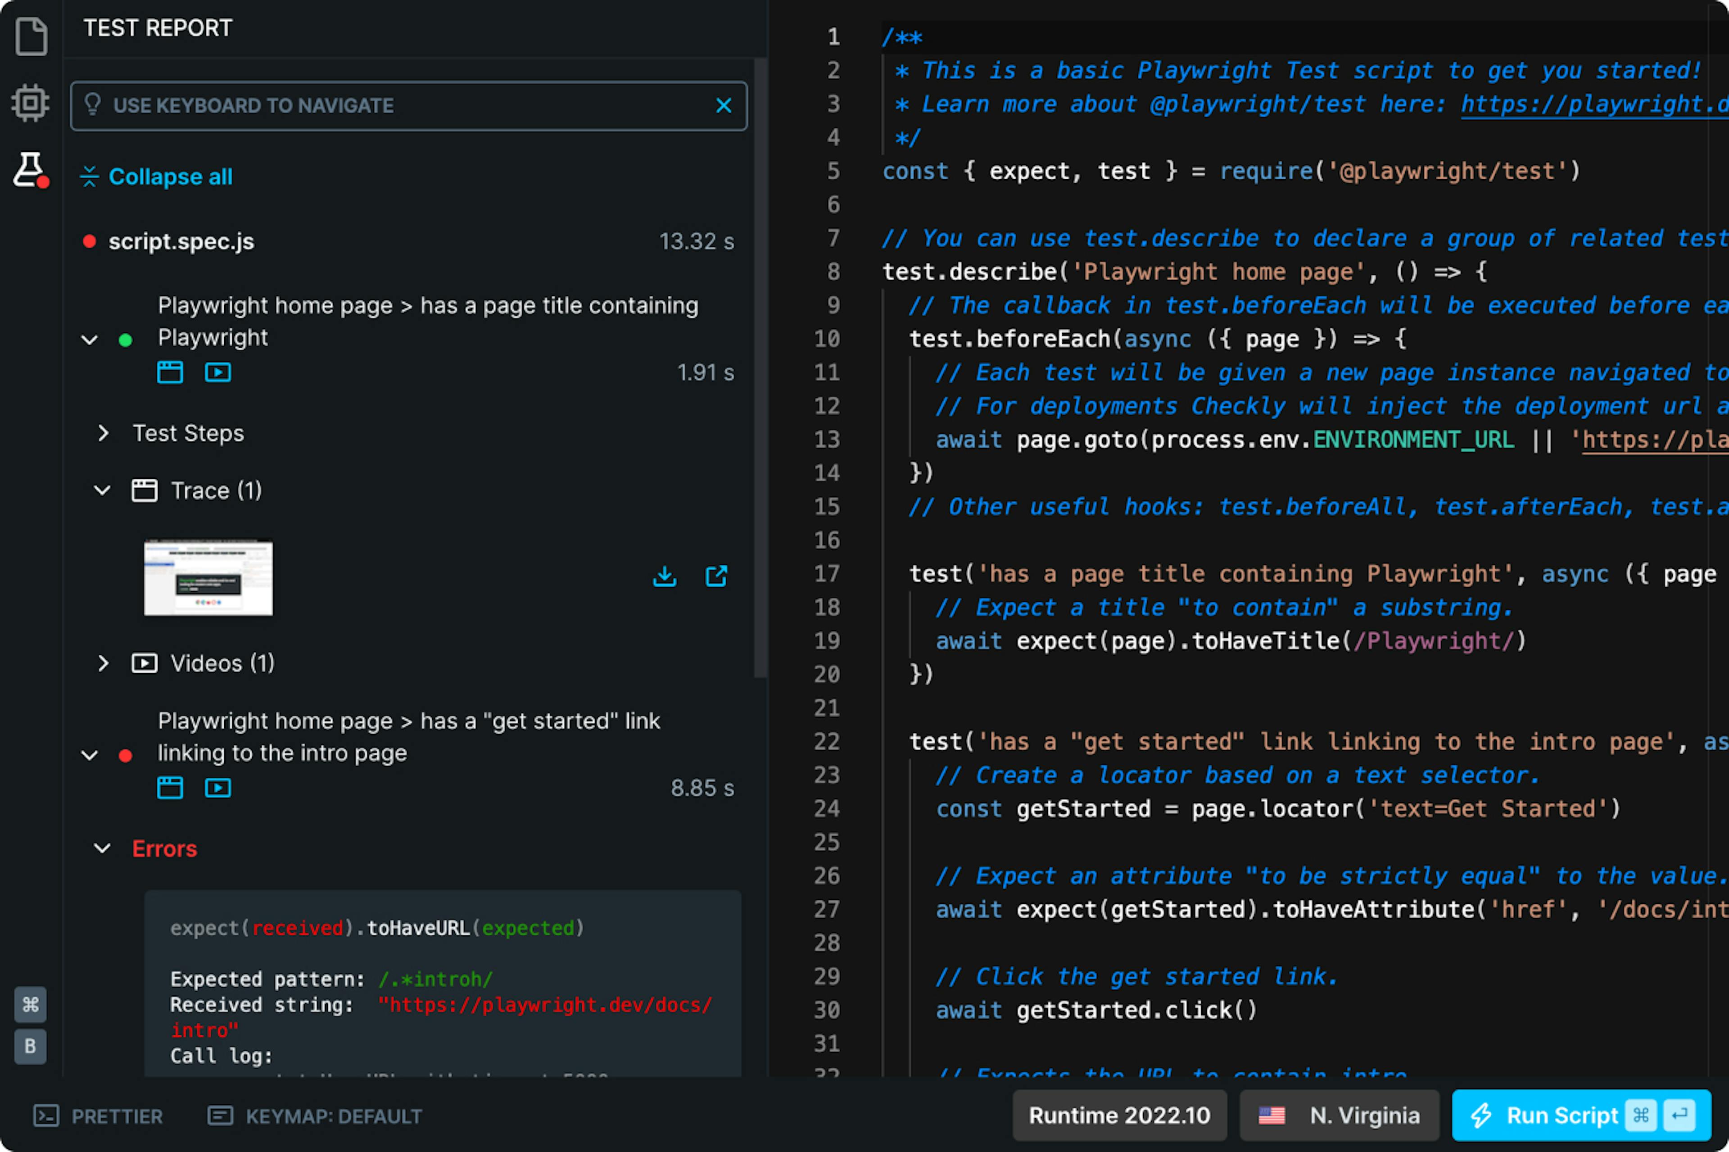The width and height of the screenshot is (1729, 1152).
Task: Open video icon for page title test
Action: point(218,372)
